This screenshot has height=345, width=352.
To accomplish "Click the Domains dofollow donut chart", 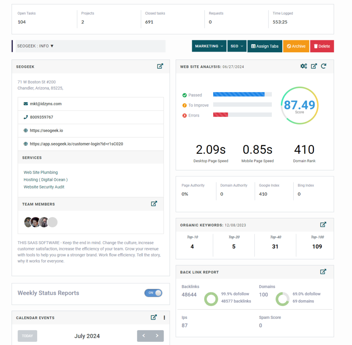I will (x=283, y=299).
